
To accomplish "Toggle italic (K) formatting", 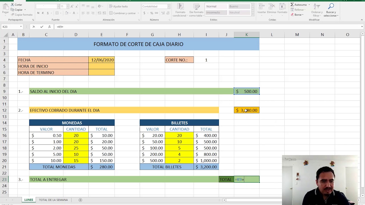I will 43,13.
